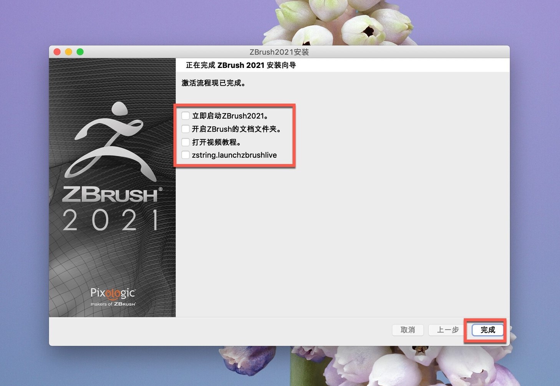Click the Pixologic logo
This screenshot has height=386, width=560.
tap(112, 293)
